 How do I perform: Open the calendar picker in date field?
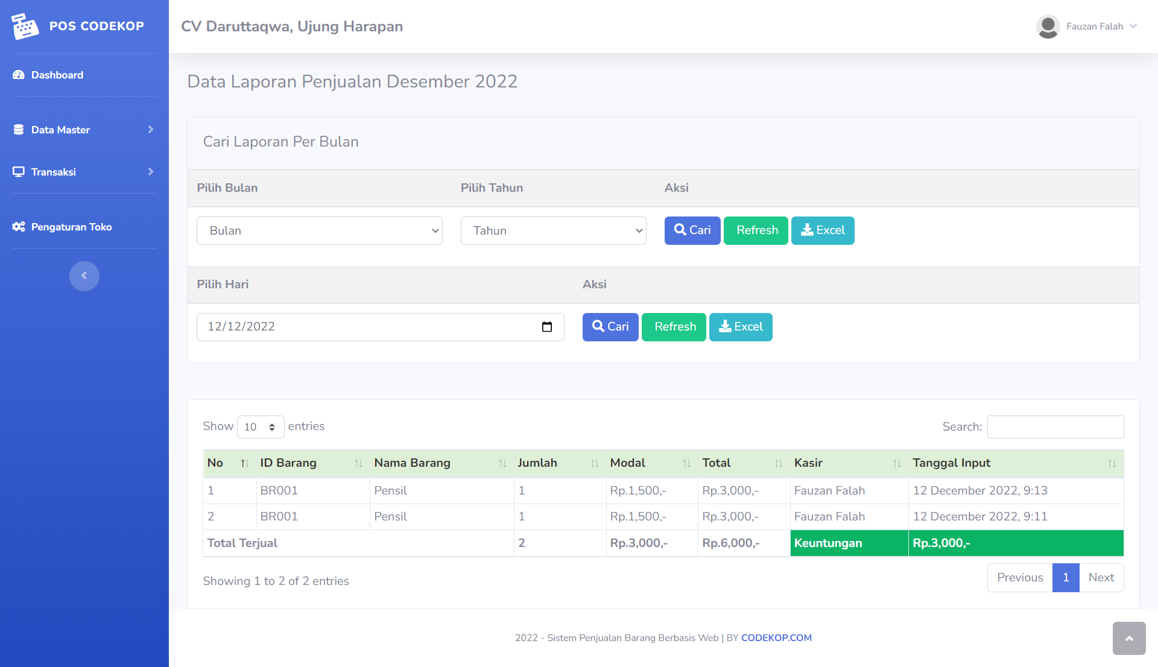tap(546, 327)
